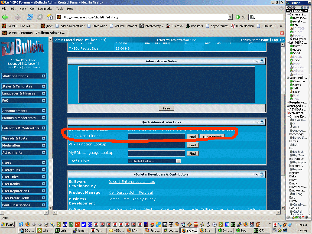Open the Trillian My Contacts dropdown
This screenshot has height=234, width=312.
click(x=297, y=11)
